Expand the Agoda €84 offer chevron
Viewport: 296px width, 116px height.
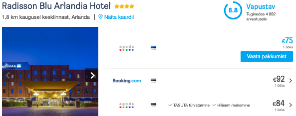(x=290, y=105)
